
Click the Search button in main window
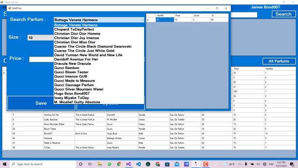click(x=284, y=14)
